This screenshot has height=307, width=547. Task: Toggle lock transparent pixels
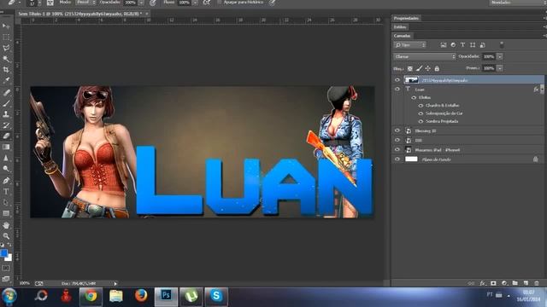click(x=410, y=68)
